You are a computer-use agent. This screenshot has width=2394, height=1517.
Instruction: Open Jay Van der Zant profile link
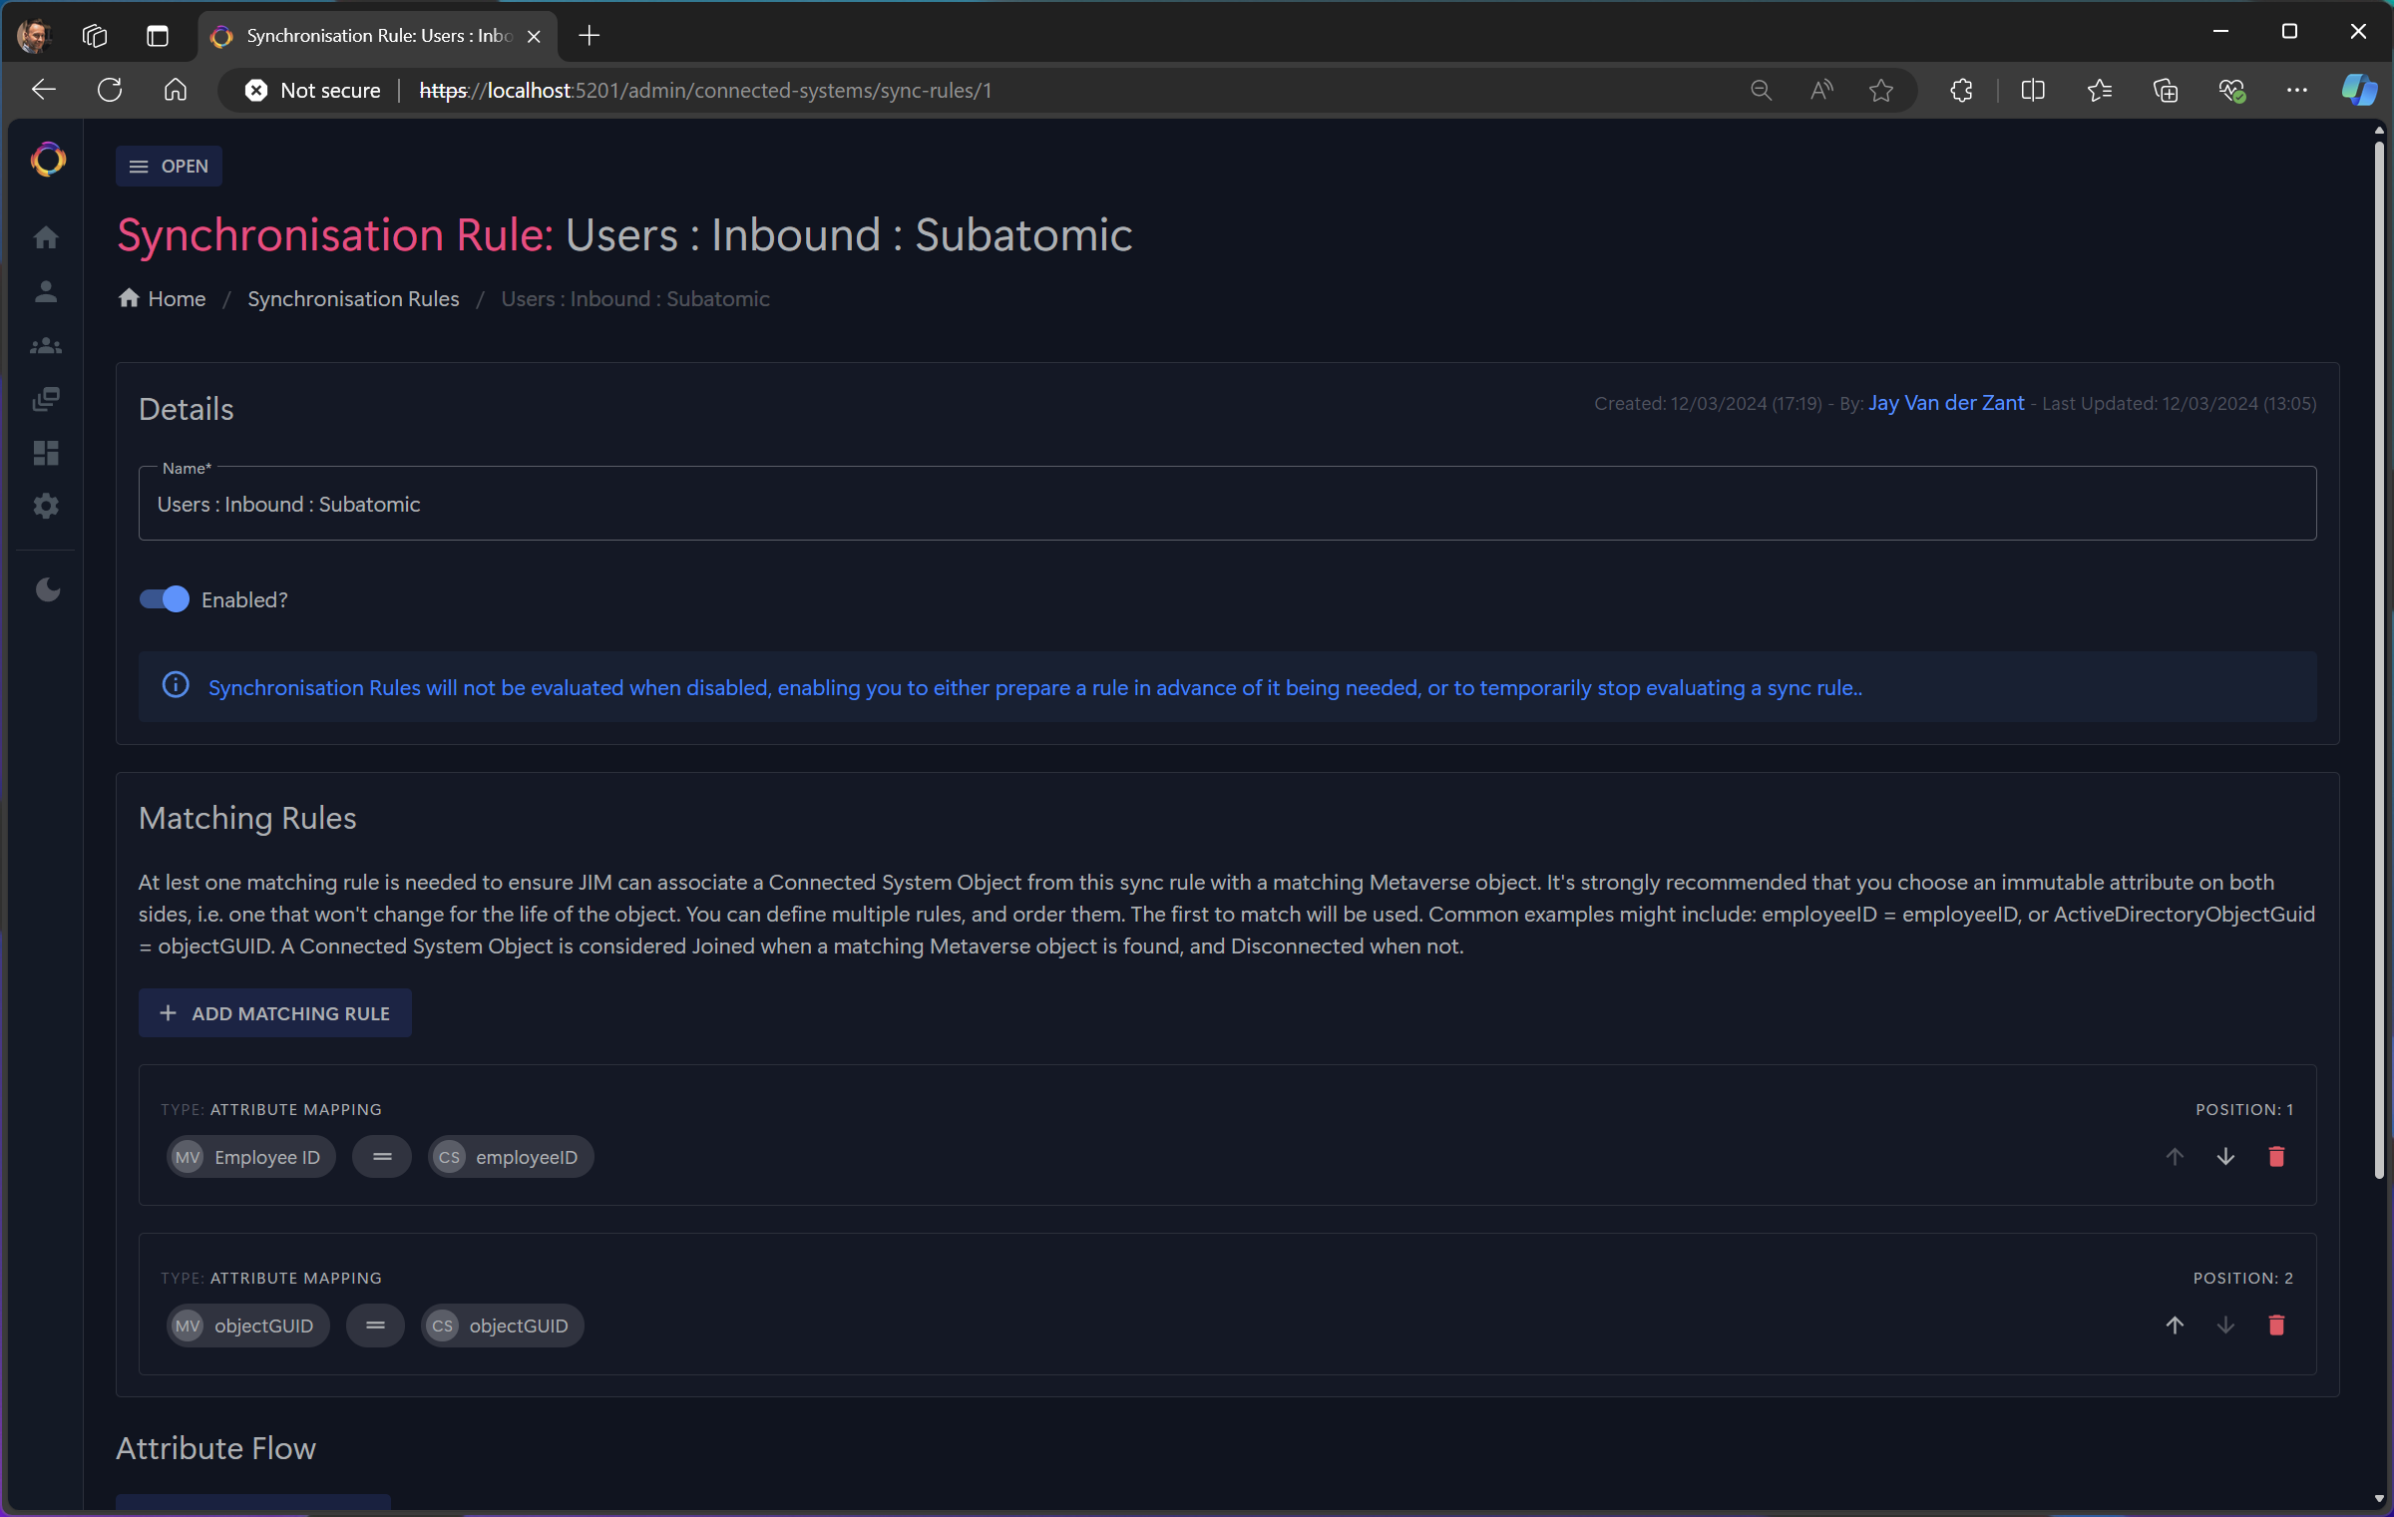pyautogui.click(x=1945, y=403)
